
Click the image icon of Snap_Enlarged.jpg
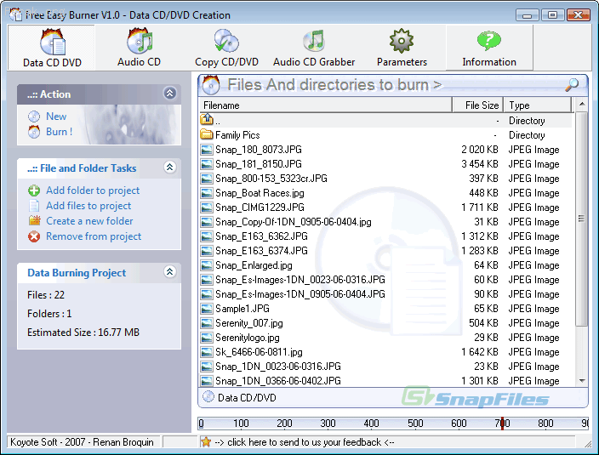point(207,265)
